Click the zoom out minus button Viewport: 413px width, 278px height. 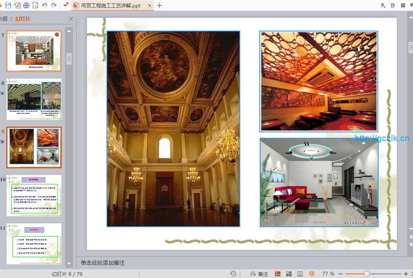click(x=341, y=274)
